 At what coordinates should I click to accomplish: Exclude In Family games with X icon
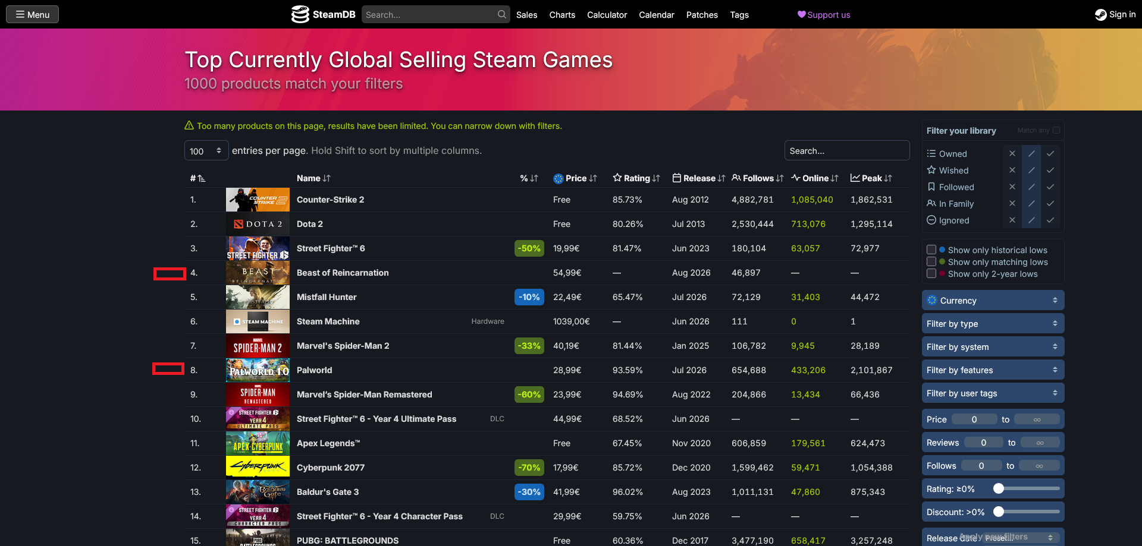(x=1012, y=203)
